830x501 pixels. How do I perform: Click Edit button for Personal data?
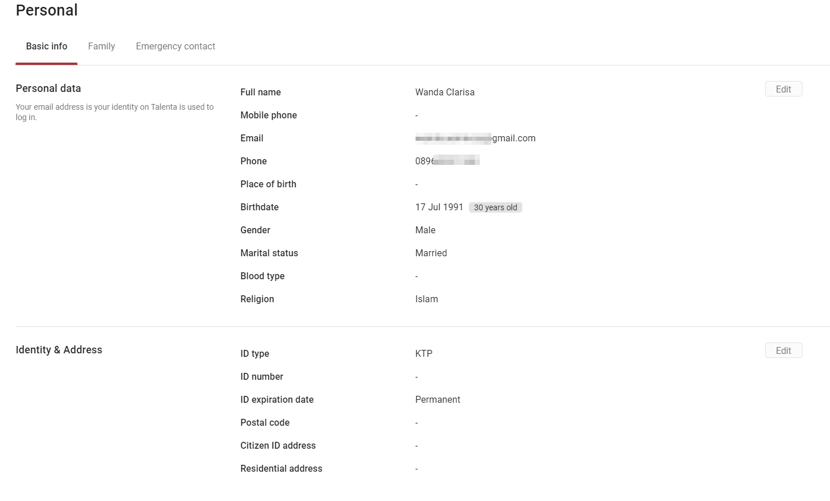pos(783,89)
